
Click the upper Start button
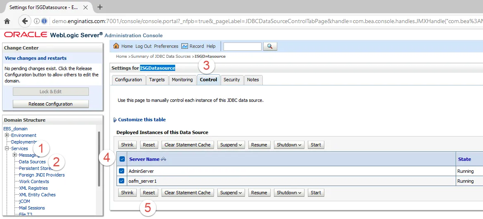(316, 145)
